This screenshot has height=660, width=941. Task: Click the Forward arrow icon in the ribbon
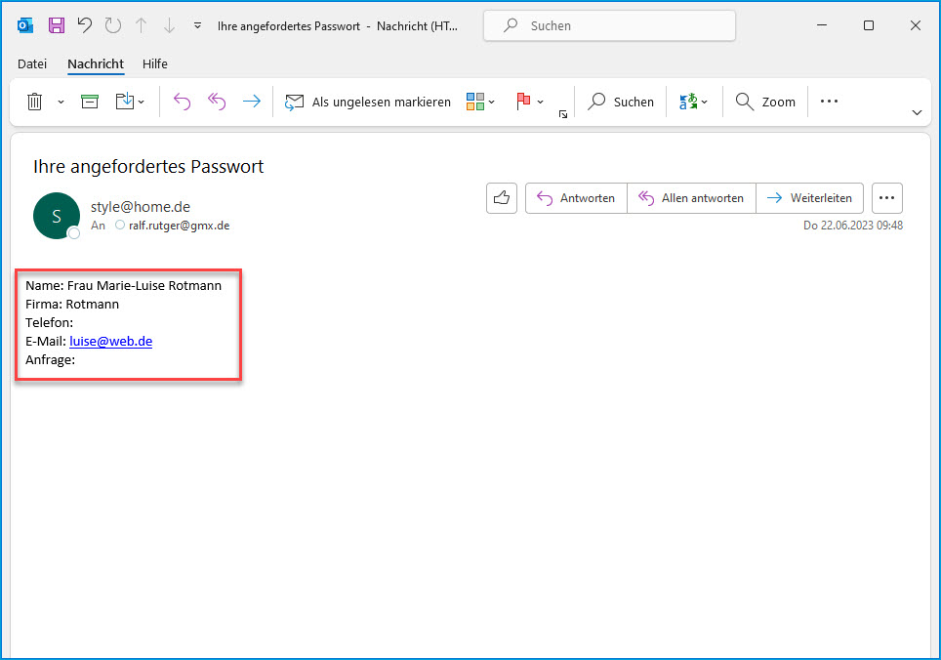click(x=252, y=102)
